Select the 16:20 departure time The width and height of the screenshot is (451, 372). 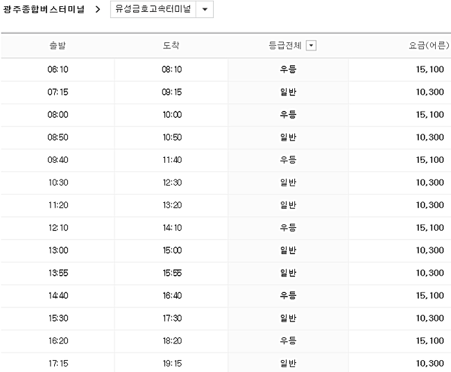coord(58,341)
